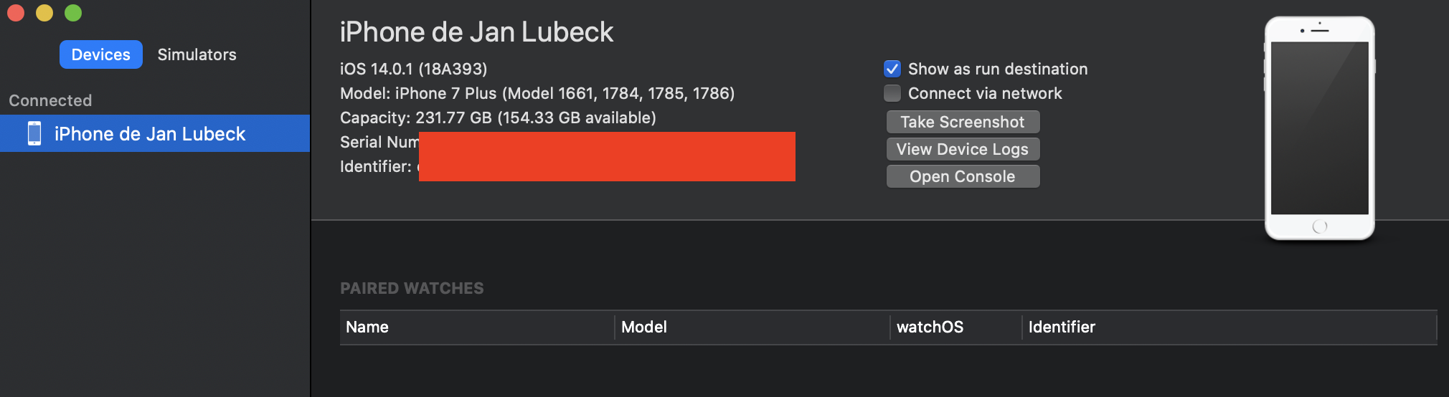This screenshot has height=397, width=1449.
Task: Click the large iPhone device image
Action: (1319, 129)
